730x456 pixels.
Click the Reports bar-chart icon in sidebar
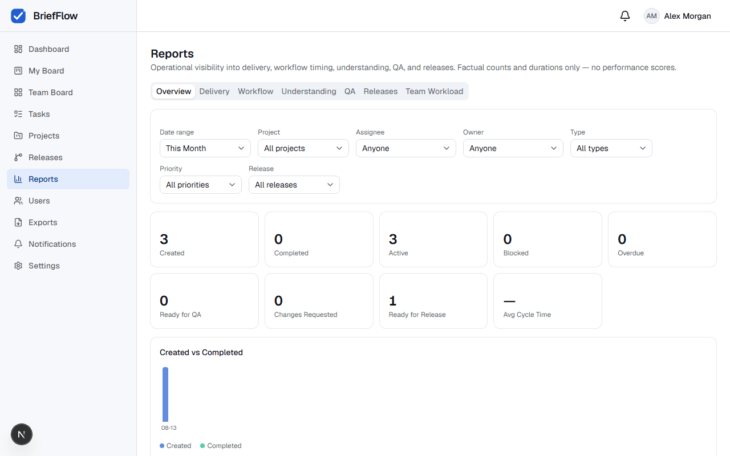[18, 179]
